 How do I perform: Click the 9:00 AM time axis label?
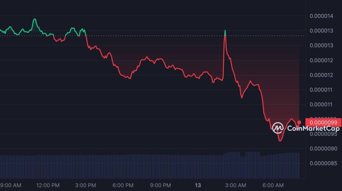pos(11,185)
